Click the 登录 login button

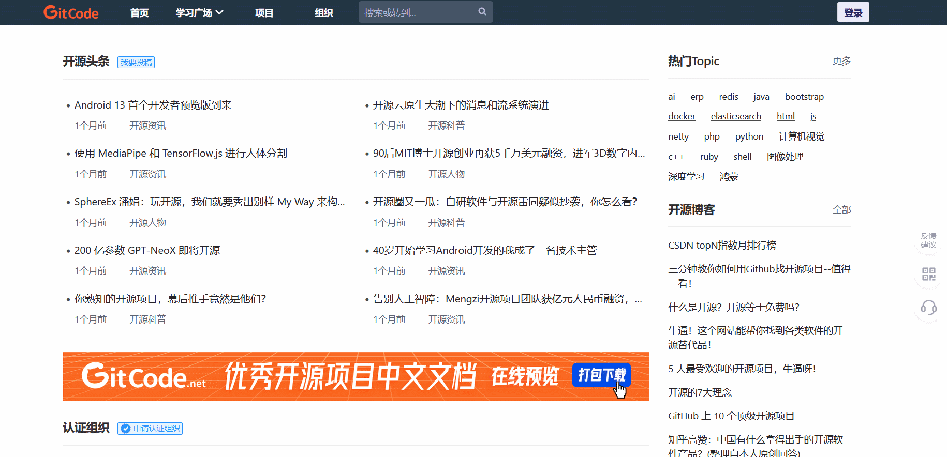click(x=853, y=12)
